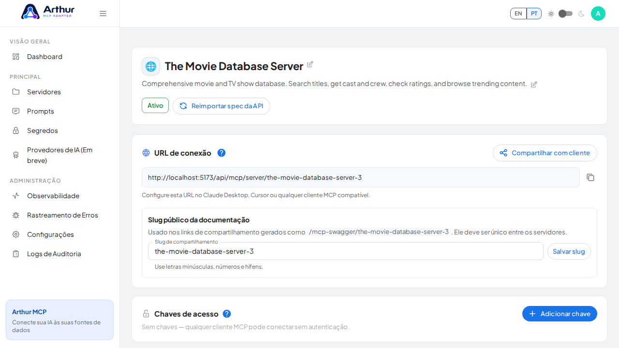This screenshot has width=619, height=348.
Task: Click the Logs de Auditoria clipboard icon
Action: 16,254
